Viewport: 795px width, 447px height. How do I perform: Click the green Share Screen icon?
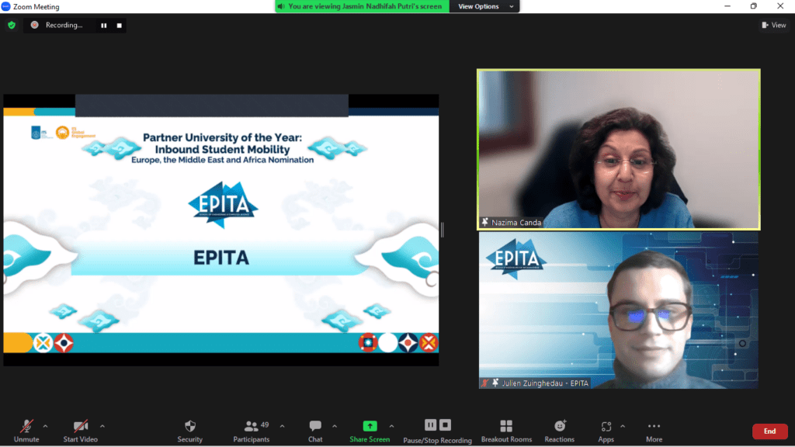tap(370, 426)
